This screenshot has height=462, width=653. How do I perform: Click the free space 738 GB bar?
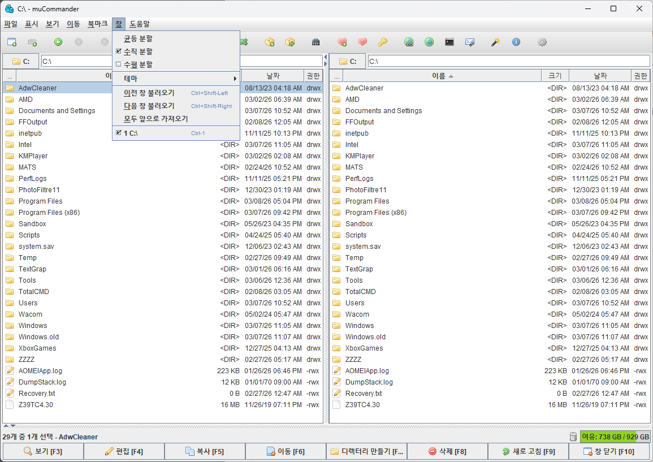615,437
